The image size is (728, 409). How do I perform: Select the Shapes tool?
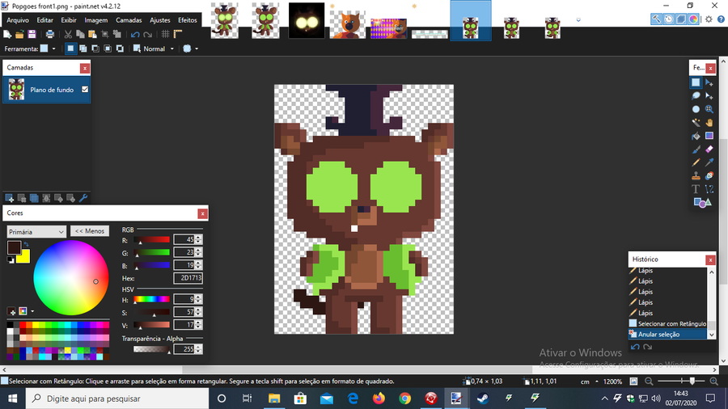pyautogui.click(x=702, y=203)
